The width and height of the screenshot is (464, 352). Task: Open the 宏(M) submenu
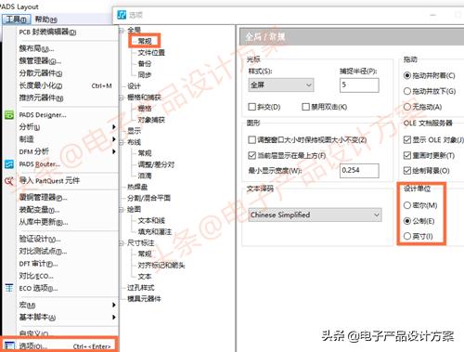pos(66,305)
